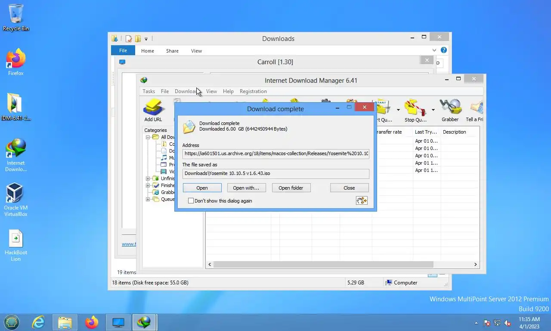
Task: Click Computer in the Explorer status bar
Action: (x=402, y=283)
